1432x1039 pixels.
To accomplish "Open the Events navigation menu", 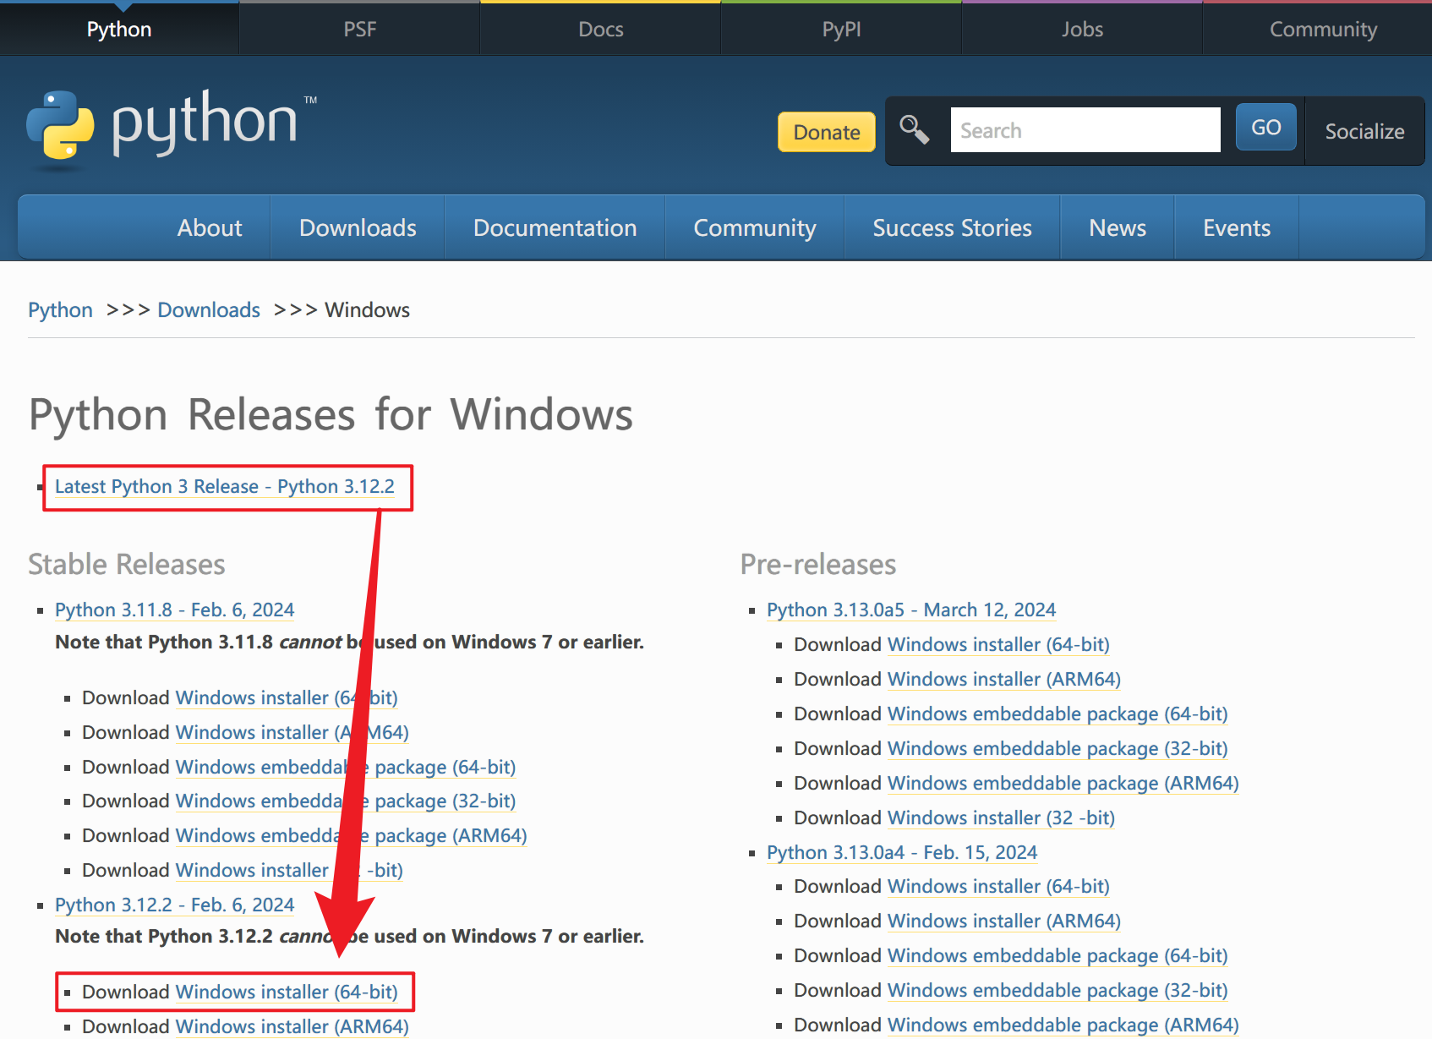I will click(1237, 227).
